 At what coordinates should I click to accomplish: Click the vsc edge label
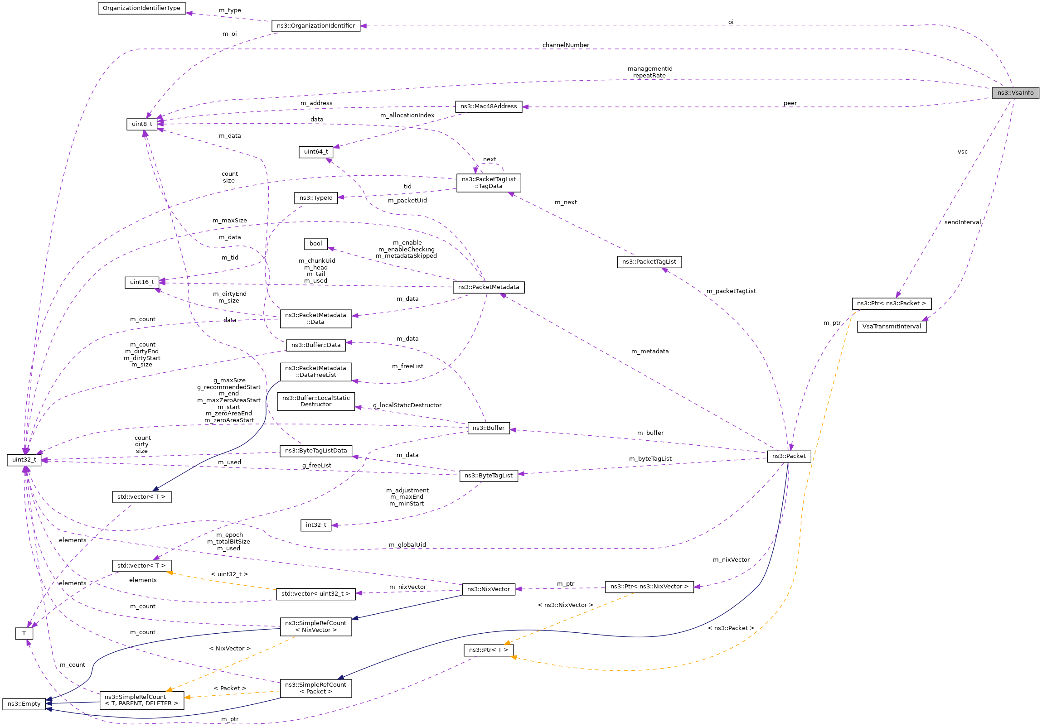pyautogui.click(x=963, y=152)
